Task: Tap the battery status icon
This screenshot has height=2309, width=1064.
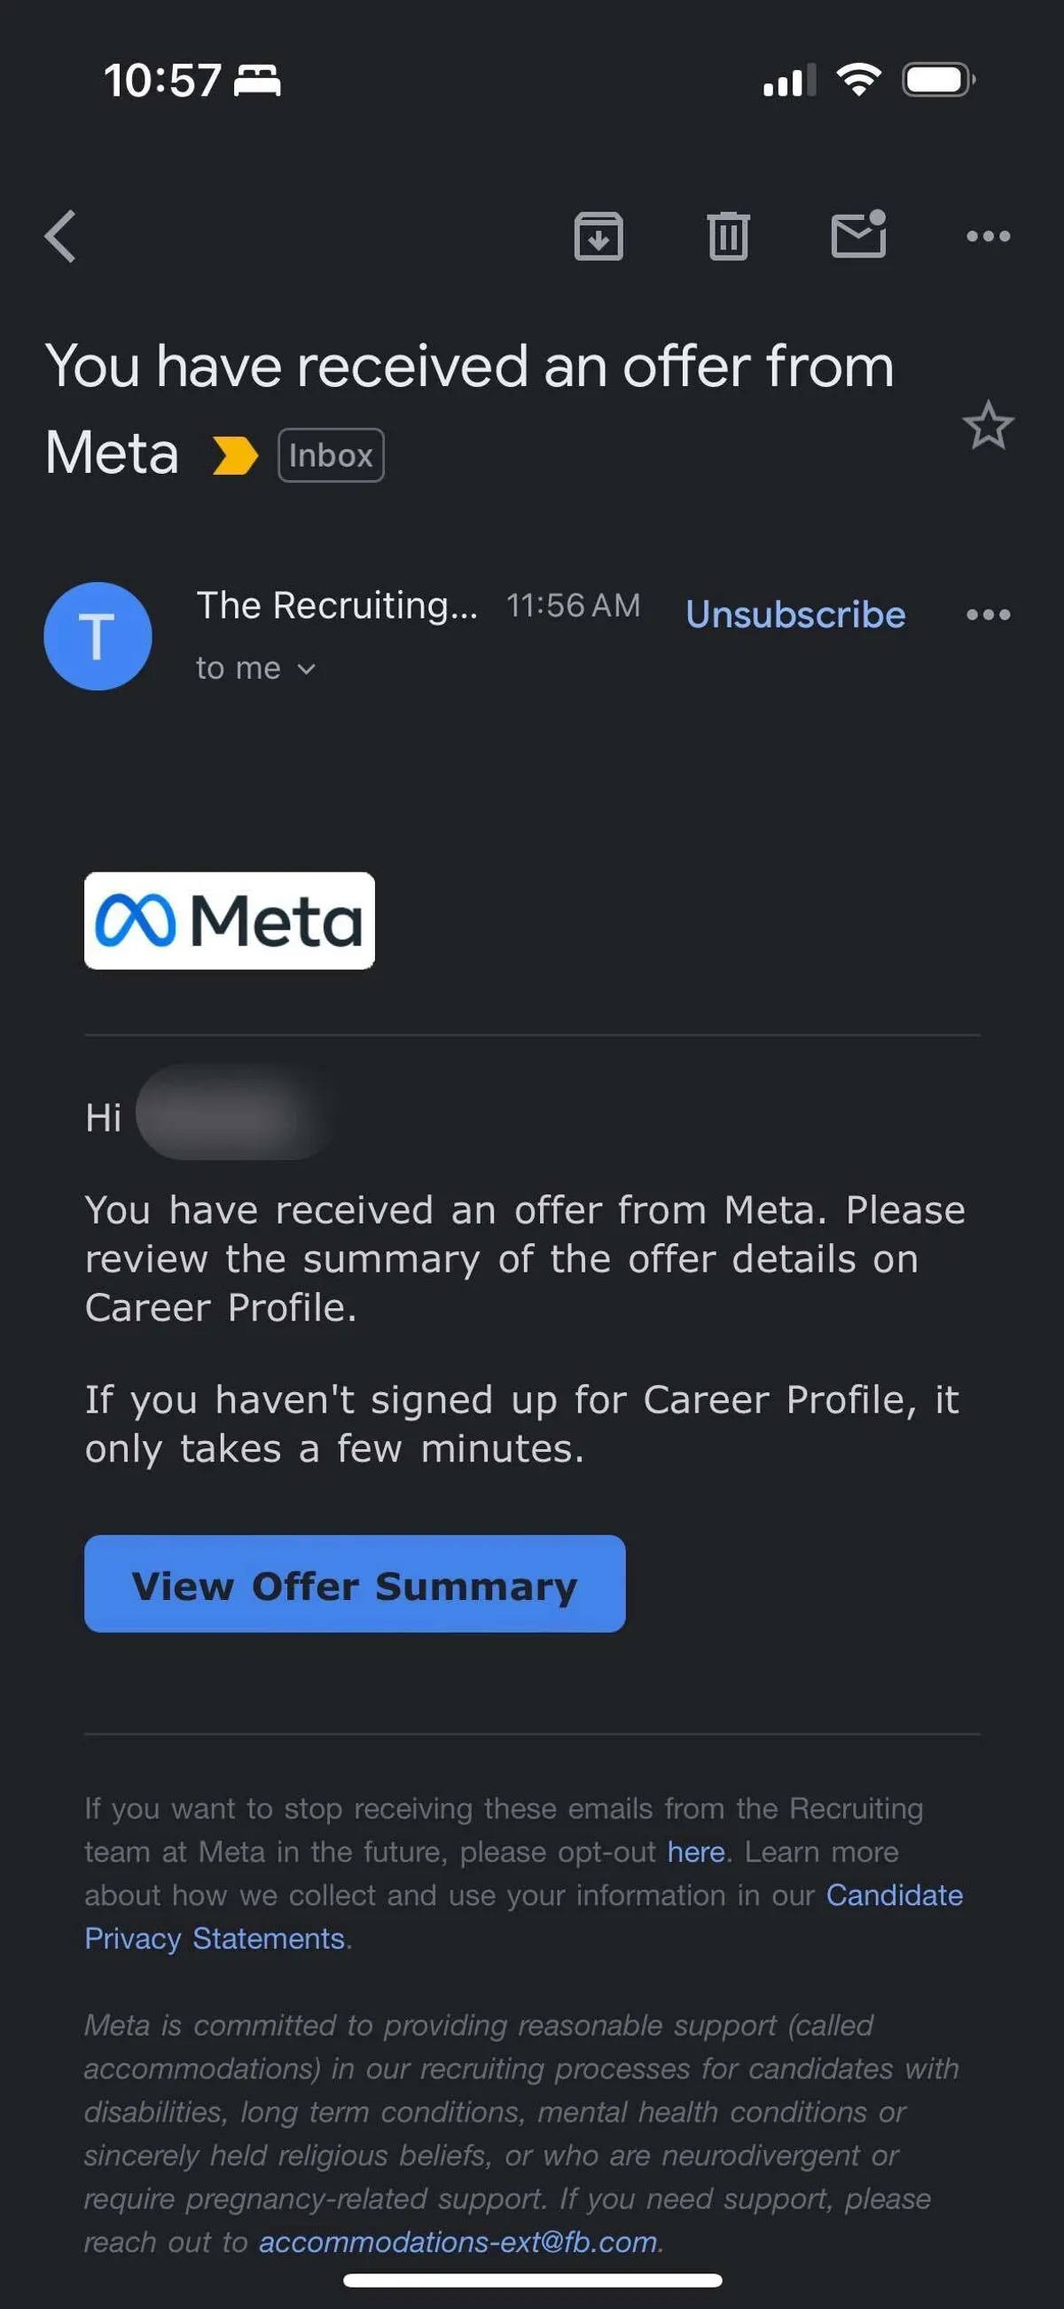Action: pyautogui.click(x=938, y=80)
